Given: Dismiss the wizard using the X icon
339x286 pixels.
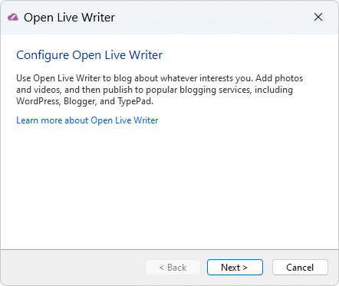Looking at the screenshot, I should coord(318,18).
